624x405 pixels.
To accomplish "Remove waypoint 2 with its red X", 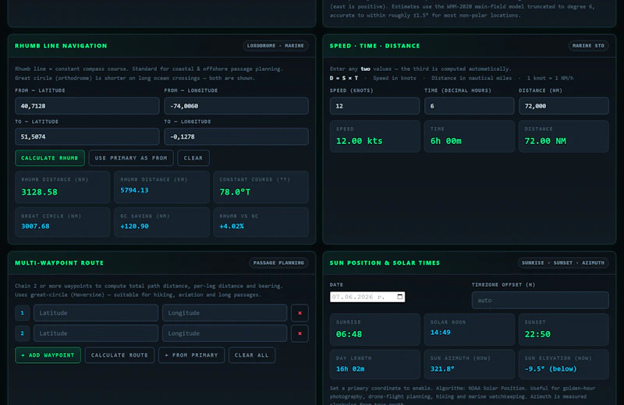I will 300,333.
